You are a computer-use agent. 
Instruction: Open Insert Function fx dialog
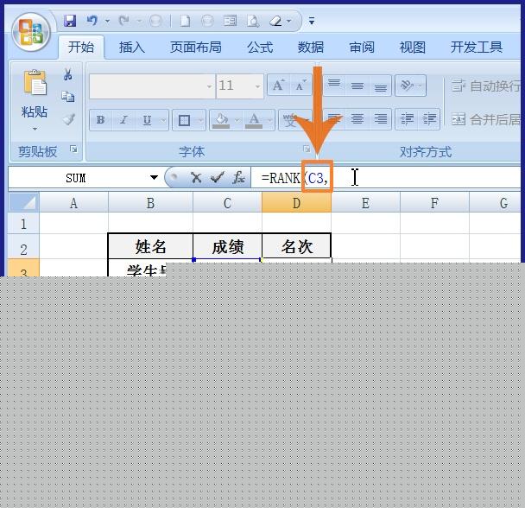pos(238,178)
